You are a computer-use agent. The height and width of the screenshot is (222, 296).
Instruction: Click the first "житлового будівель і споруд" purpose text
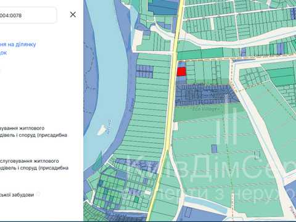[33, 131]
